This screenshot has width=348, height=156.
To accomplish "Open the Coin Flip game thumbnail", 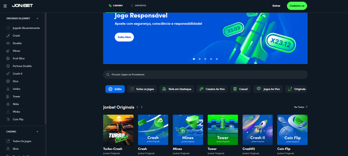I will (293, 130).
